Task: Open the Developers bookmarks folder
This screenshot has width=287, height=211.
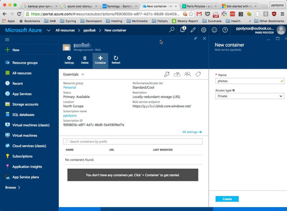Action: point(91,21)
